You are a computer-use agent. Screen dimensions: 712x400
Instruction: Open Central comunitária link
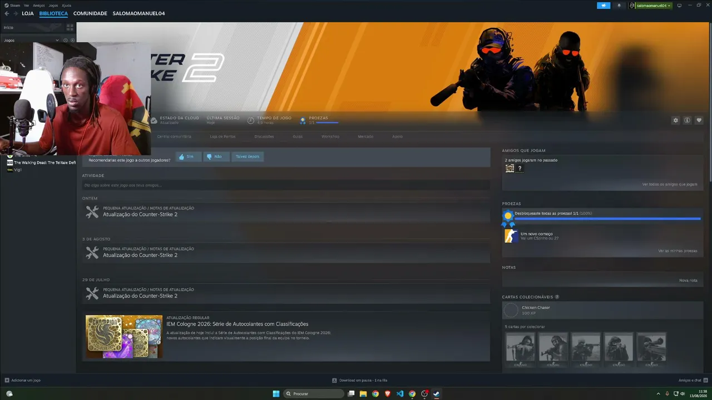(174, 136)
